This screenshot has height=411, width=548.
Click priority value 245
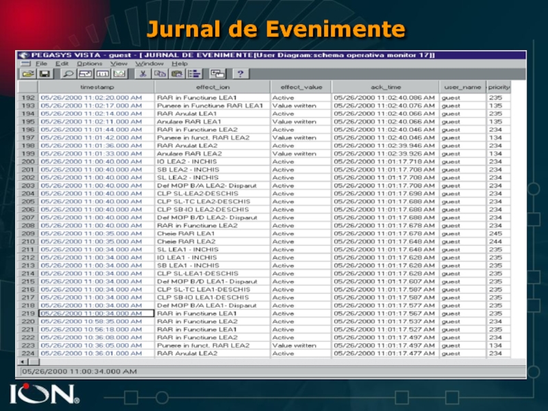[499, 234]
